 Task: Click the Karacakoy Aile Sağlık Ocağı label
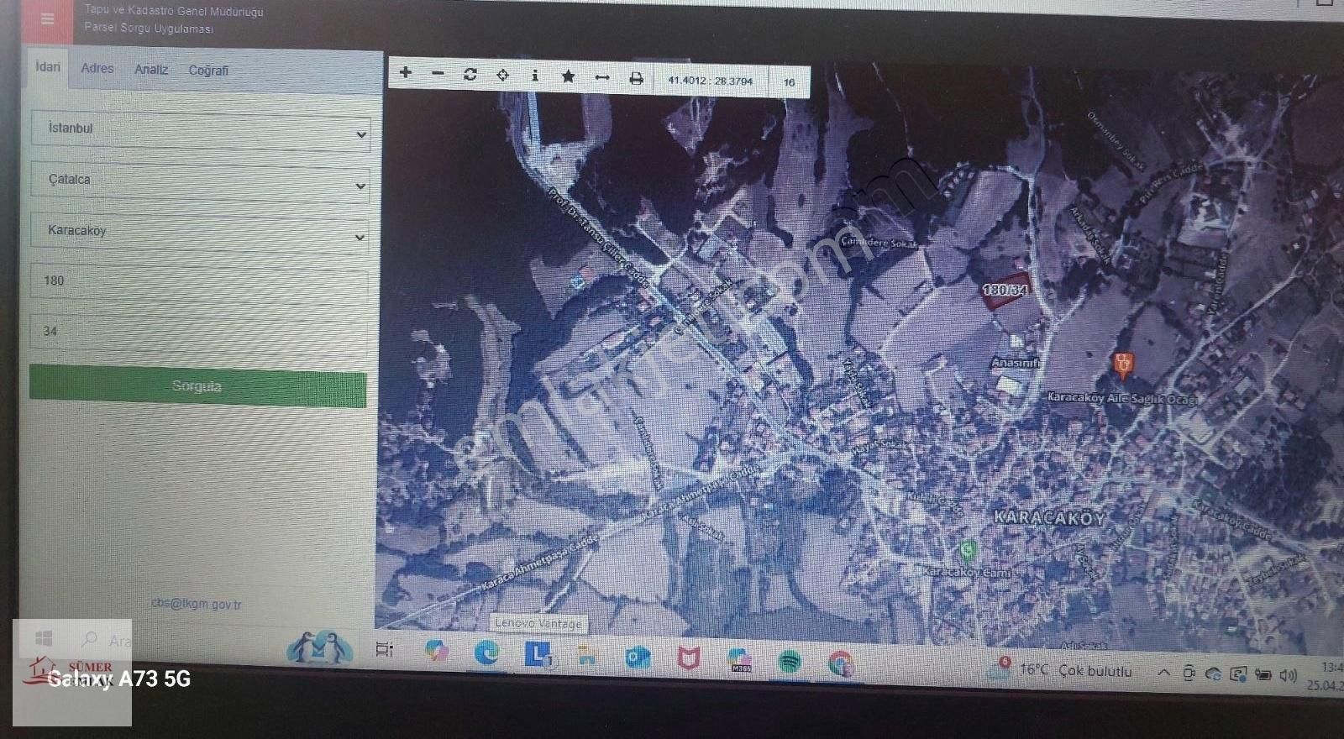[1122, 398]
